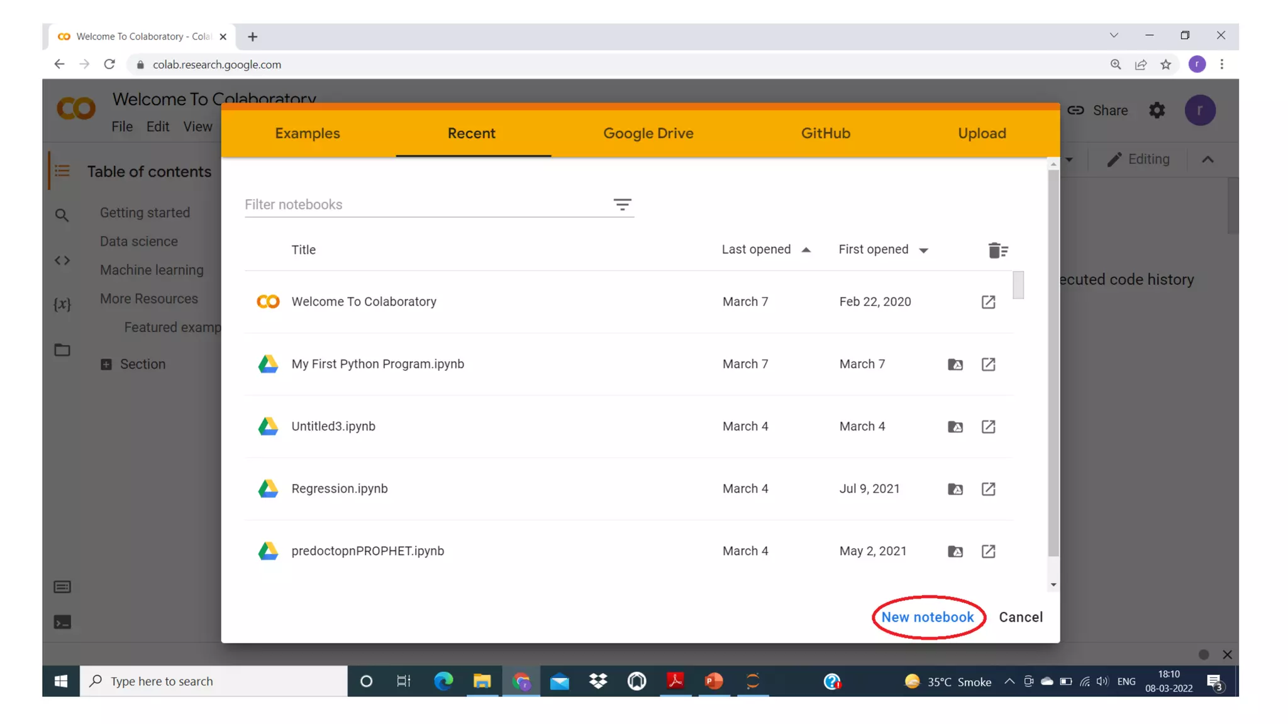Open Welcome To Colaboratory in new tab icon
1288x724 pixels.
pos(988,302)
